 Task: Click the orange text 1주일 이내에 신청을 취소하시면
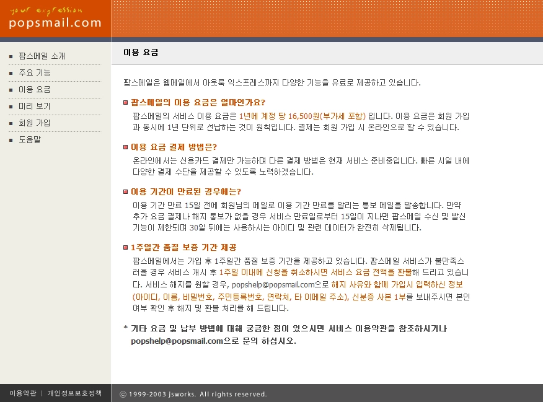[273, 273]
